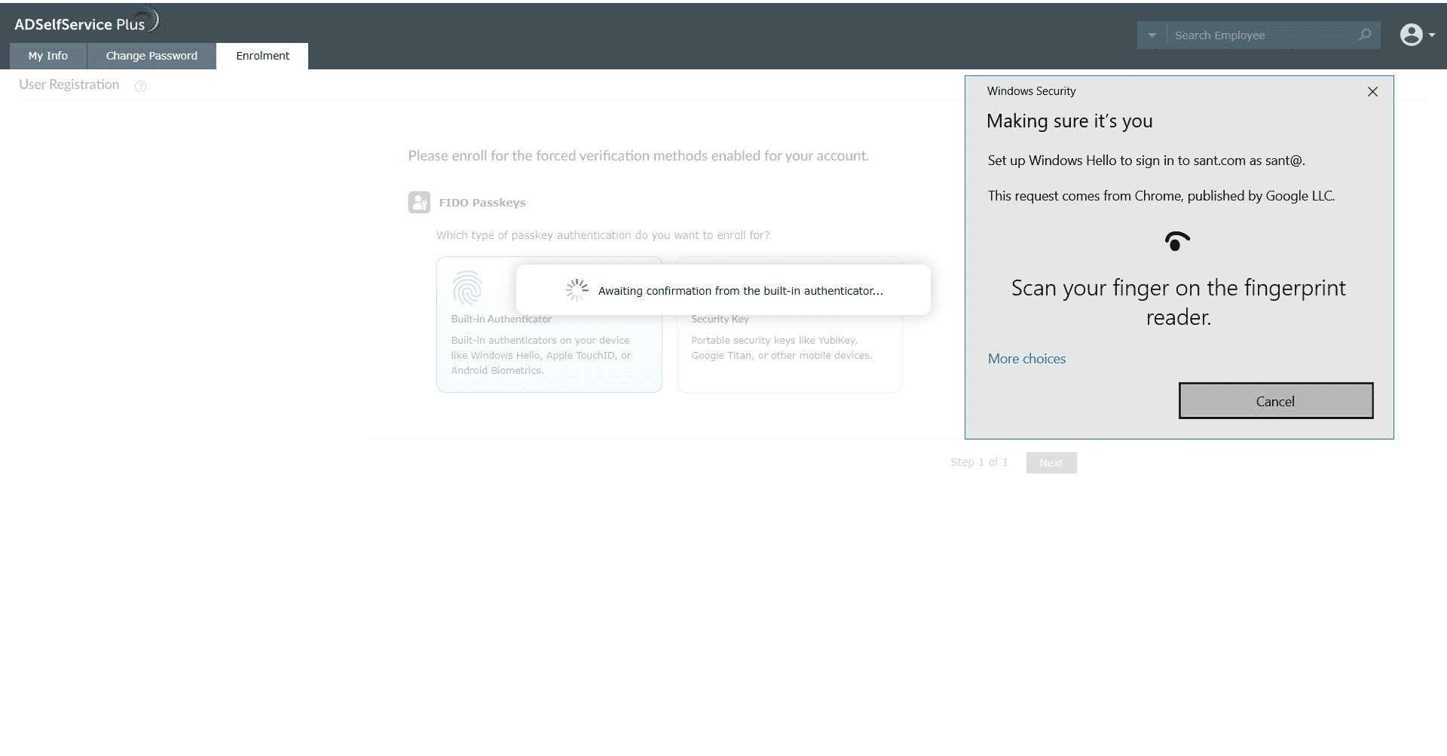This screenshot has width=1447, height=756.
Task: Cancel the Windows Hello fingerprint setup
Action: [x=1275, y=401]
